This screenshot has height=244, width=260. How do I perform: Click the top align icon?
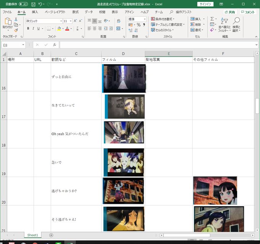point(89,21)
